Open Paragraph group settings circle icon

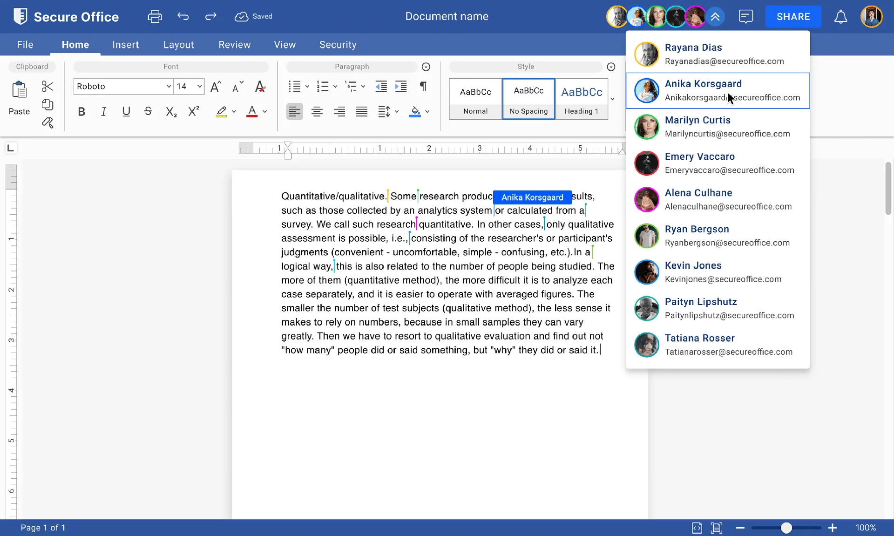(426, 67)
